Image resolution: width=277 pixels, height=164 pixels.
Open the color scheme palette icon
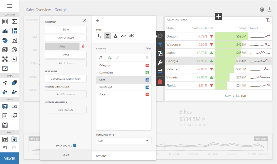click(262, 10)
